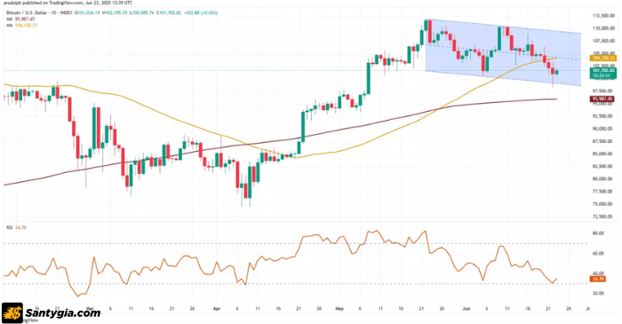Click the open value O101,036.19
This screenshot has width=622, height=324.
coord(88,12)
